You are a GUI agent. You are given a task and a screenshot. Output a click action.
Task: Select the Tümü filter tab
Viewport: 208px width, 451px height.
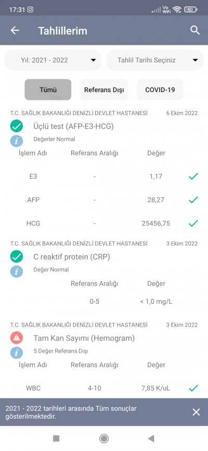tap(48, 90)
